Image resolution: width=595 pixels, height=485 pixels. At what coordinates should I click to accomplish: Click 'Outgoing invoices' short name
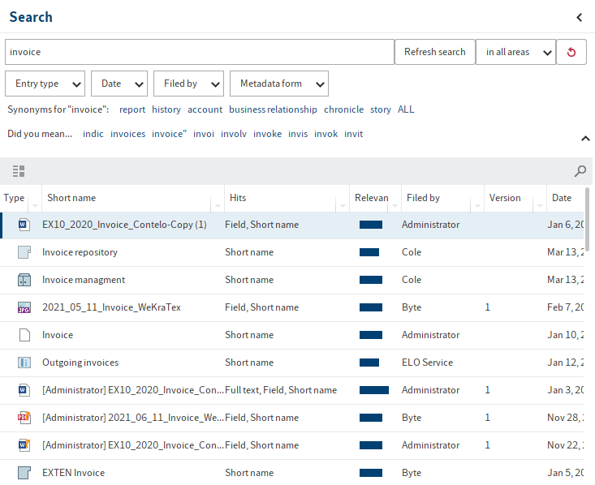click(80, 363)
